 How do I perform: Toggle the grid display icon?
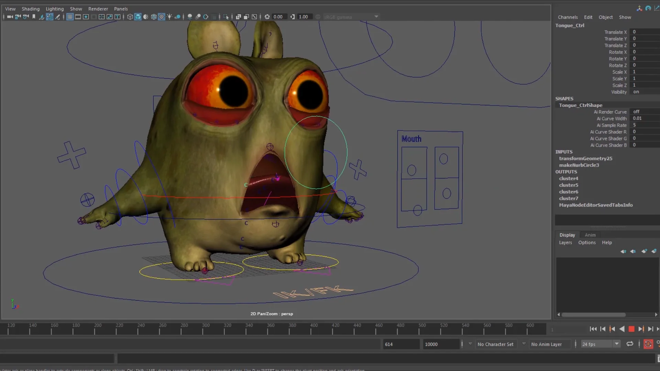(x=70, y=16)
